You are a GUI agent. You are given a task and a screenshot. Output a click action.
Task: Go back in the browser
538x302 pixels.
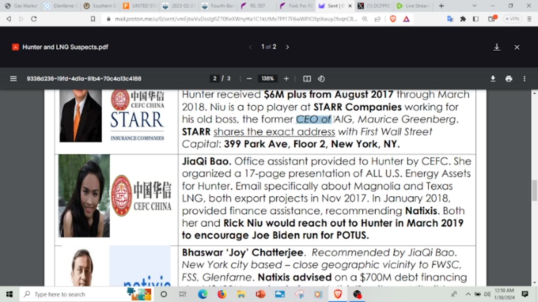[9, 19]
